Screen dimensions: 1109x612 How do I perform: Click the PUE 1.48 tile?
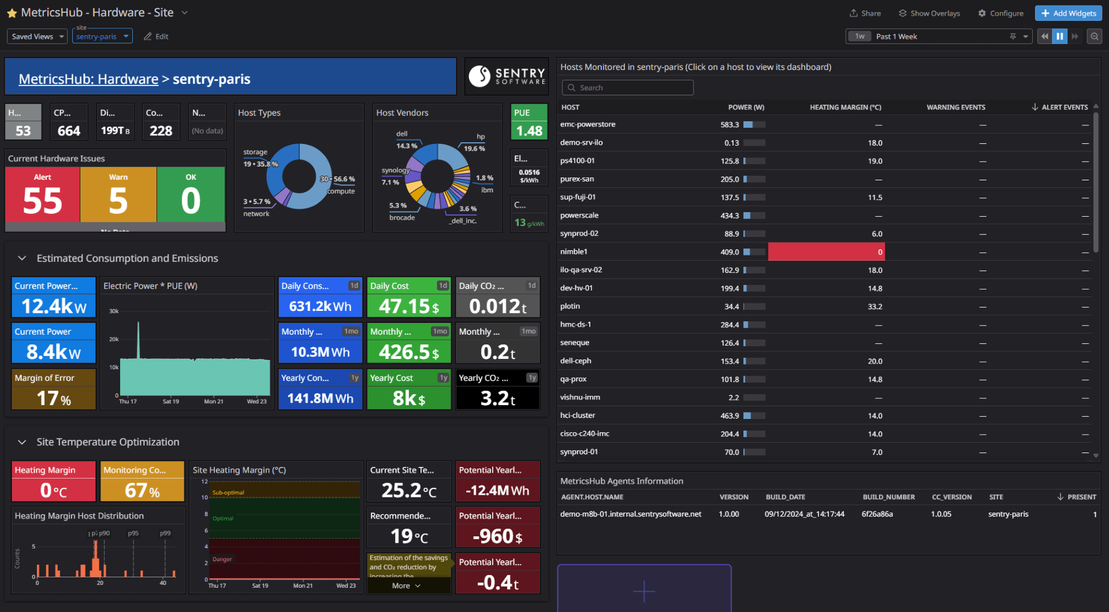(x=529, y=122)
